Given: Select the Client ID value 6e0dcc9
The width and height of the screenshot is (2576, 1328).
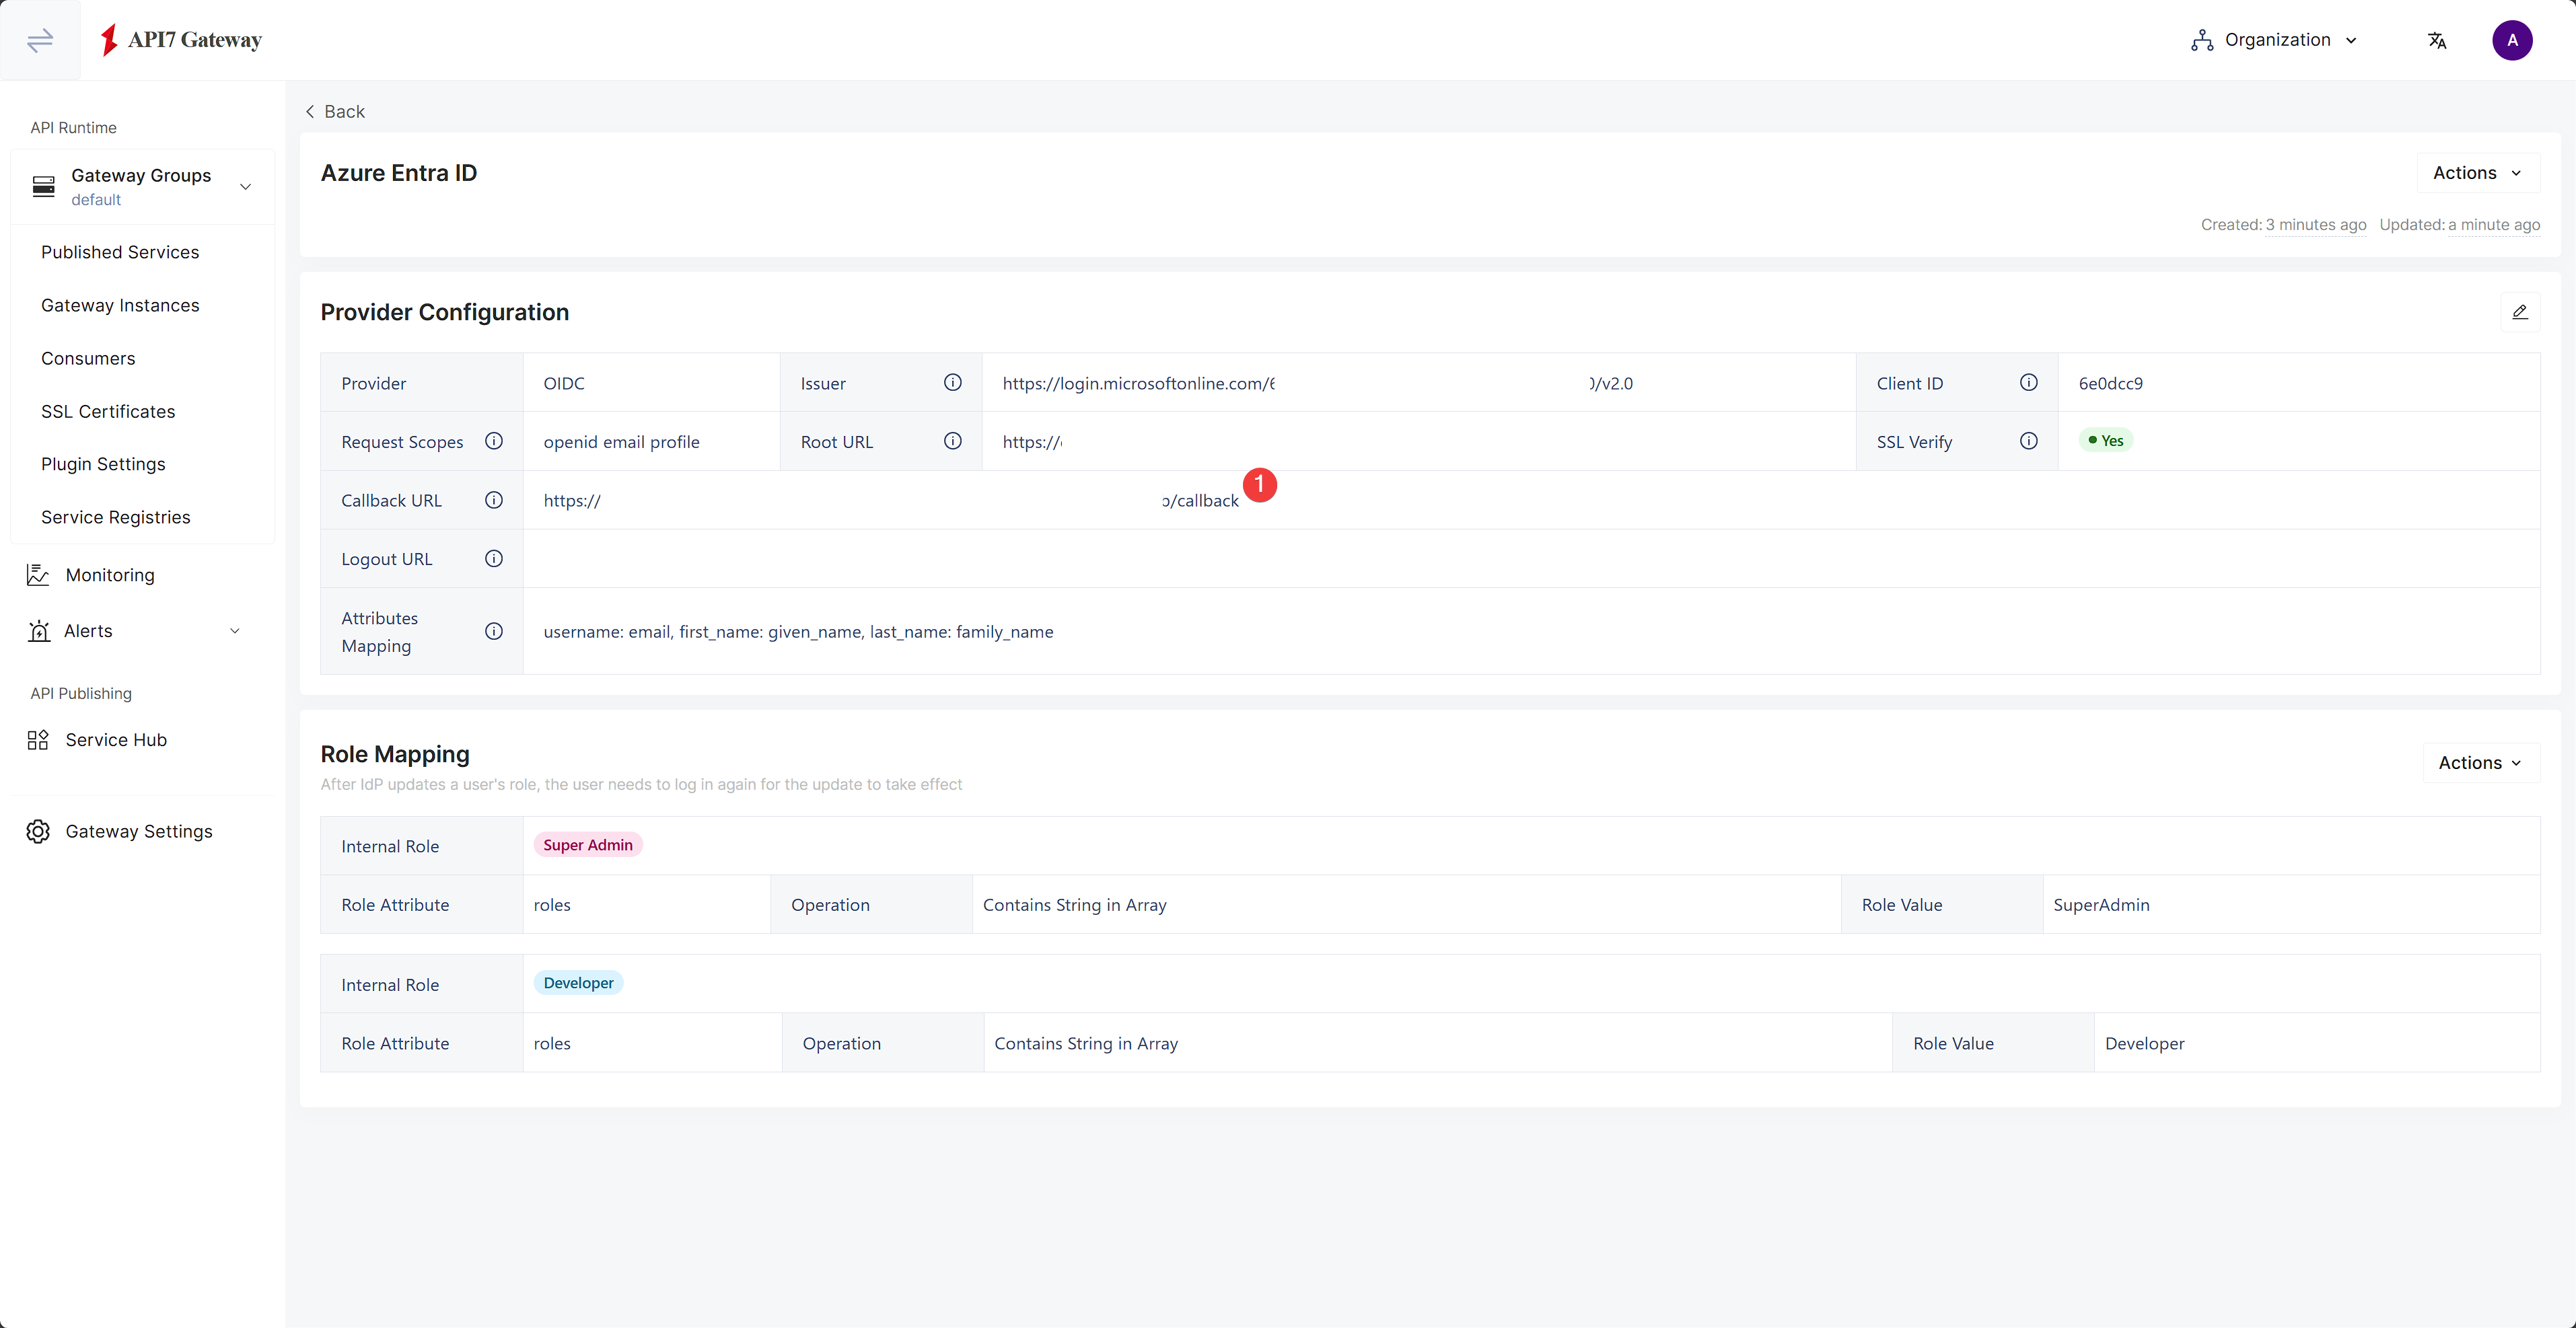Looking at the screenshot, I should point(2110,383).
